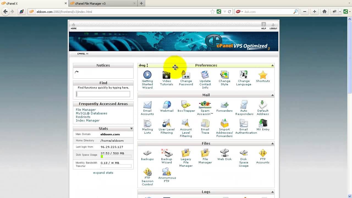
Task: Click Redirects link
Action: (x=83, y=117)
